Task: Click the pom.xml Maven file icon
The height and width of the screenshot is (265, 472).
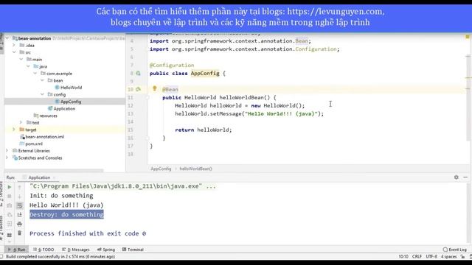Action: pos(22,144)
